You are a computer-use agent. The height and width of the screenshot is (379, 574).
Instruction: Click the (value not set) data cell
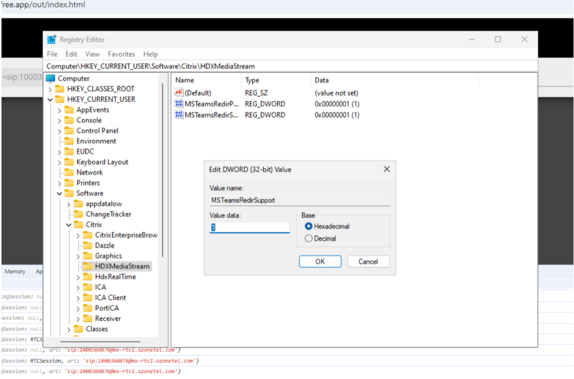tap(337, 93)
